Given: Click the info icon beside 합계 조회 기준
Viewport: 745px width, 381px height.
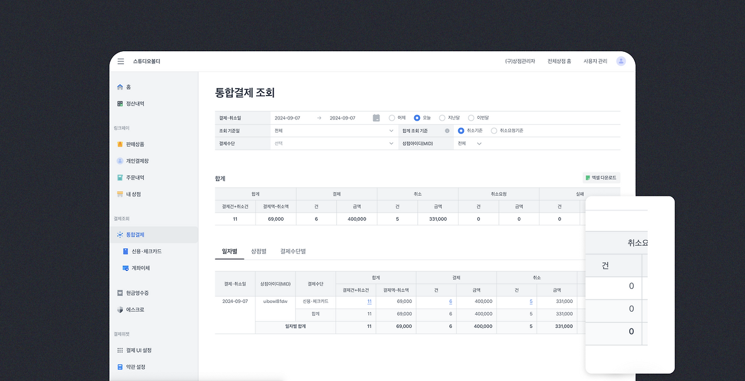Looking at the screenshot, I should (x=447, y=130).
